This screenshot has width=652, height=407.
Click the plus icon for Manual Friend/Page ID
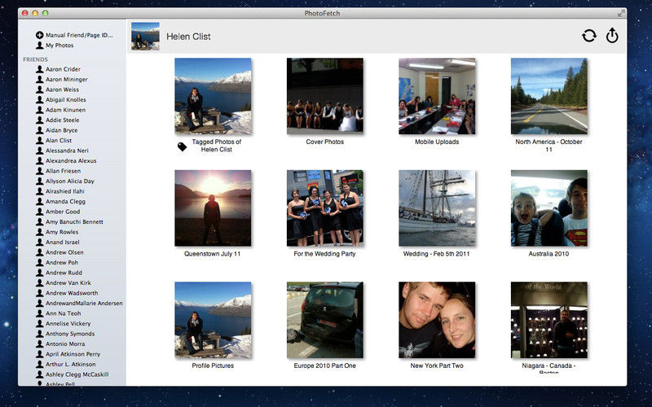(x=39, y=35)
